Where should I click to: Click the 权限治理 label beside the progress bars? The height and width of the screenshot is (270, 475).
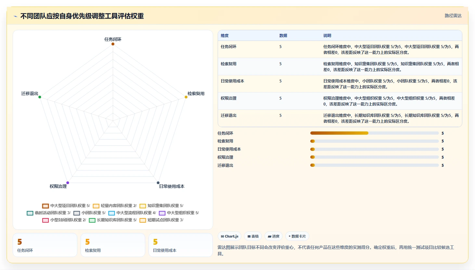[x=225, y=157]
